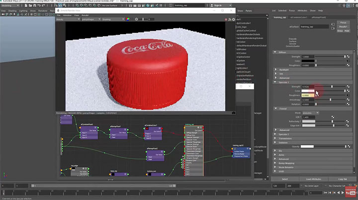The image size is (358, 200).
Task: Expand the Node Behavior section
Action: point(275,167)
